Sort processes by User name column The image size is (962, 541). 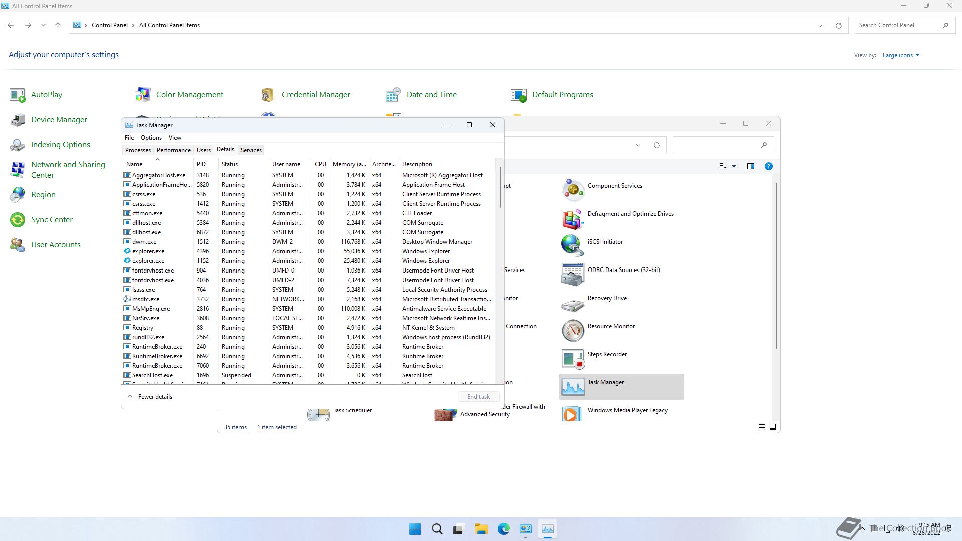(x=289, y=164)
